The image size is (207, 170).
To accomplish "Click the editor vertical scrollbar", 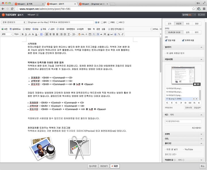I will 160,55.
